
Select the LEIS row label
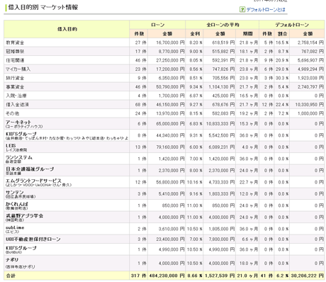coord(11,145)
